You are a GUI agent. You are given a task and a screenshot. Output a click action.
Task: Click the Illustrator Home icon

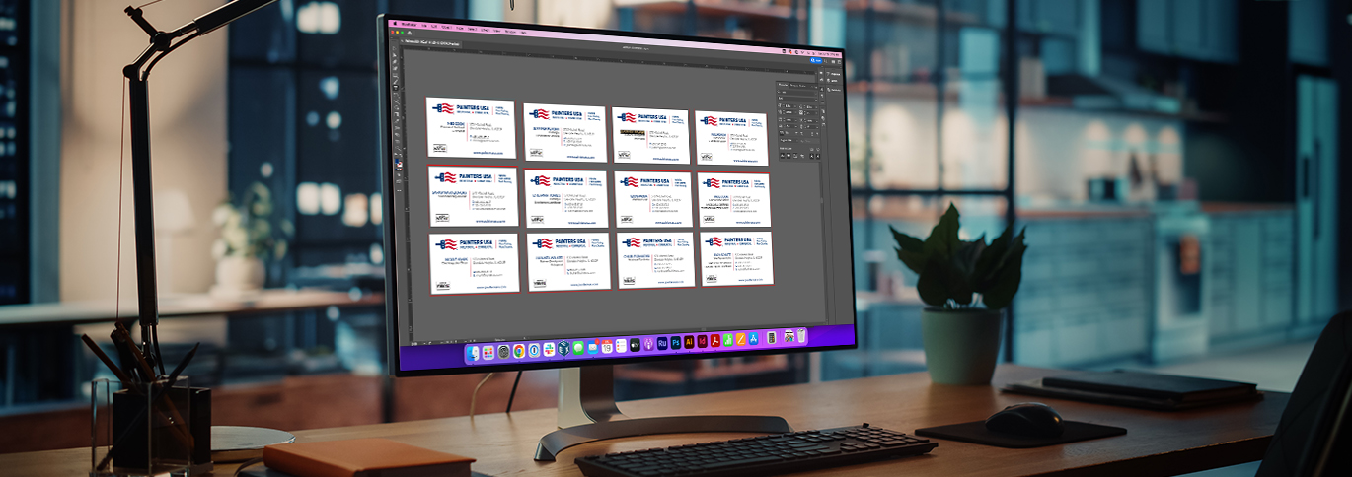(x=410, y=33)
